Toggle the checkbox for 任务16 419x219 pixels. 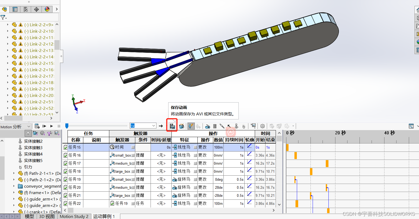[x=65, y=155]
